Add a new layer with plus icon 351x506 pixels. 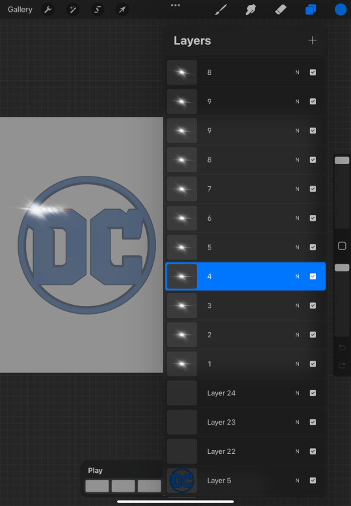(x=313, y=40)
